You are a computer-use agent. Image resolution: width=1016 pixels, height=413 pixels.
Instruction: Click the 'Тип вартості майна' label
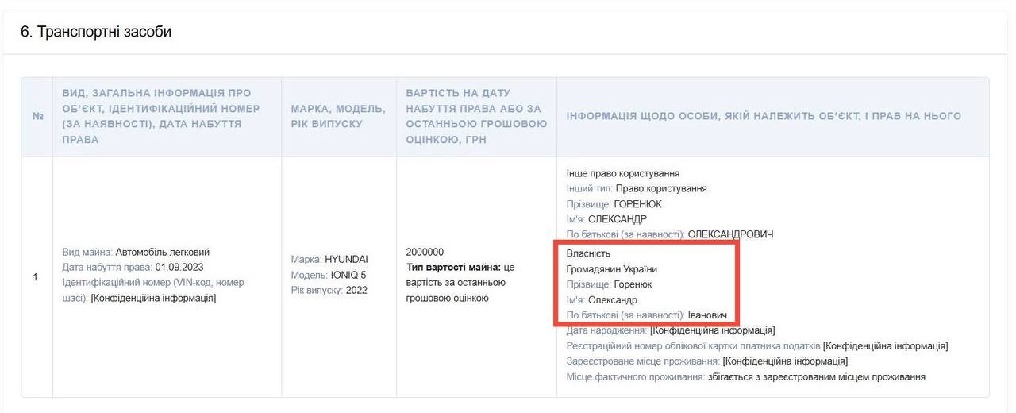click(453, 267)
